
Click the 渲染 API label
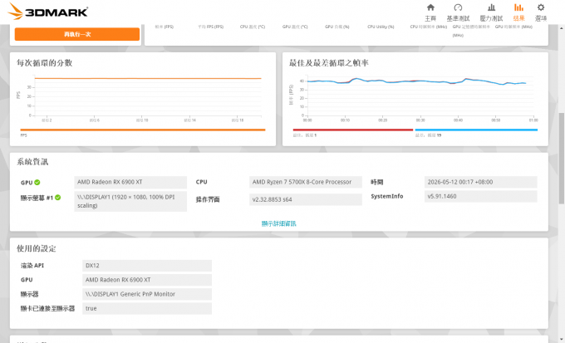[32, 266]
